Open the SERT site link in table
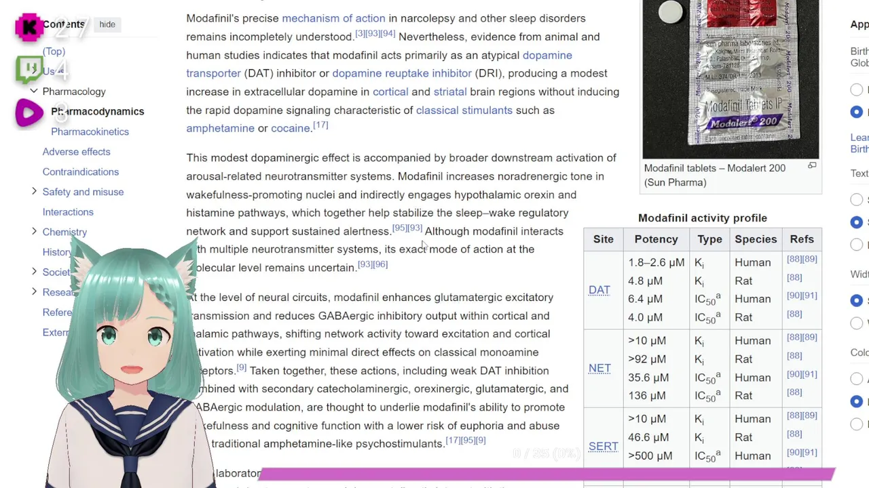Viewport: 869px width, 488px height. click(x=604, y=446)
